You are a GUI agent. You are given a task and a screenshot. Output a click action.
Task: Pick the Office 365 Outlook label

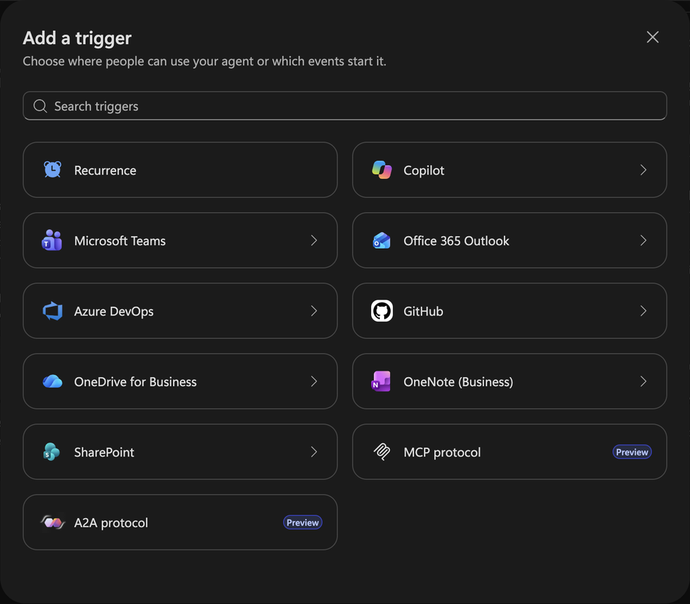(x=456, y=241)
